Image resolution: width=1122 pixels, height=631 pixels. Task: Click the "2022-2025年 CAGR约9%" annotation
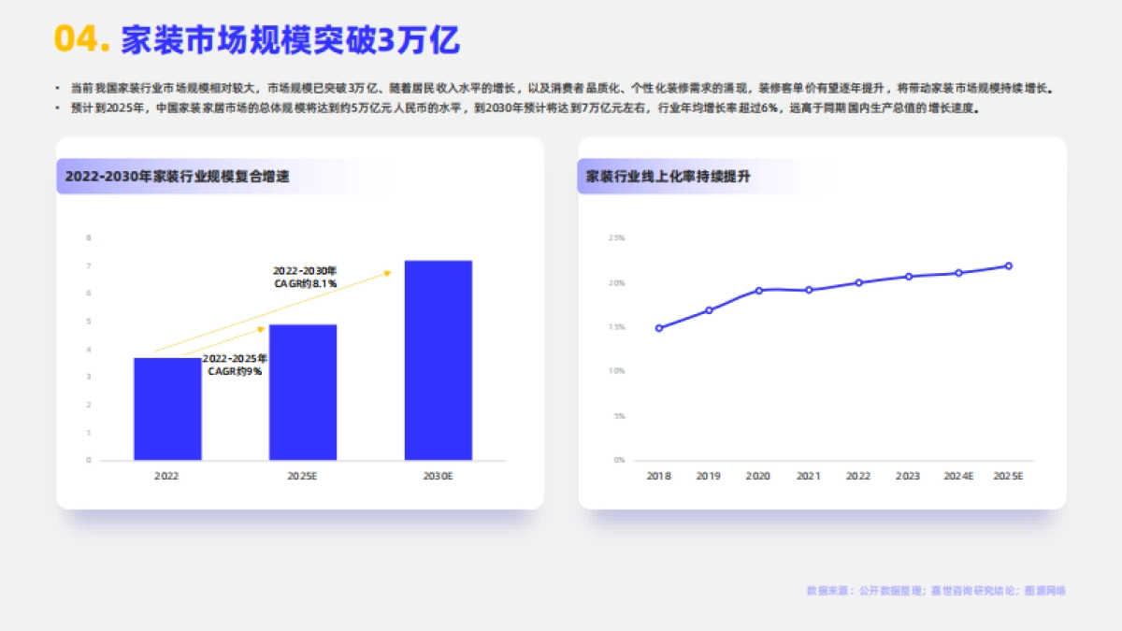[x=234, y=365]
